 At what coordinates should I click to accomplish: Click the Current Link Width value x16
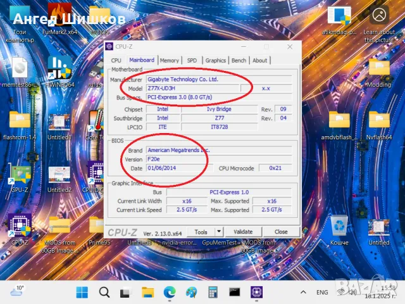click(x=187, y=201)
